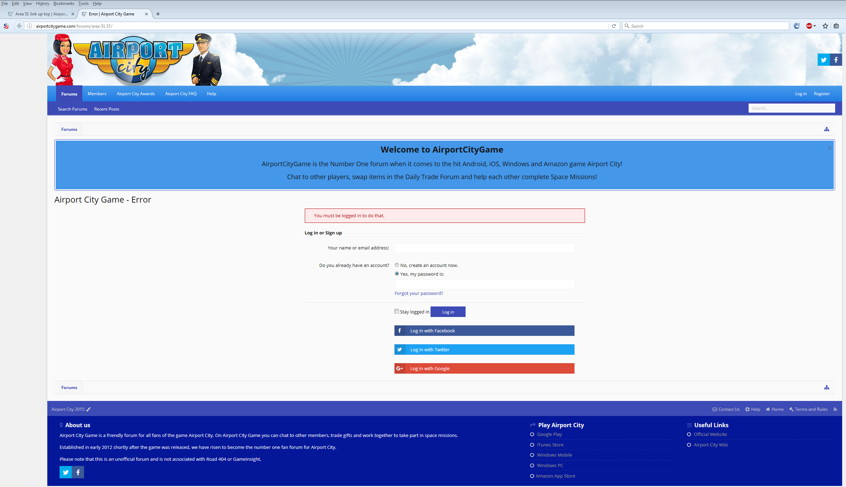Open header Twitter icon beside banner

coord(824,60)
